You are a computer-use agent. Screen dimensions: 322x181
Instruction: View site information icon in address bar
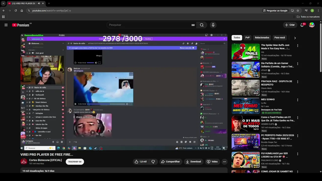(29, 11)
